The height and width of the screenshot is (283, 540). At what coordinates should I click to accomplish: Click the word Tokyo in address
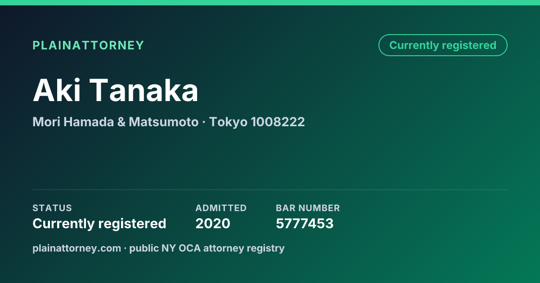tap(228, 122)
